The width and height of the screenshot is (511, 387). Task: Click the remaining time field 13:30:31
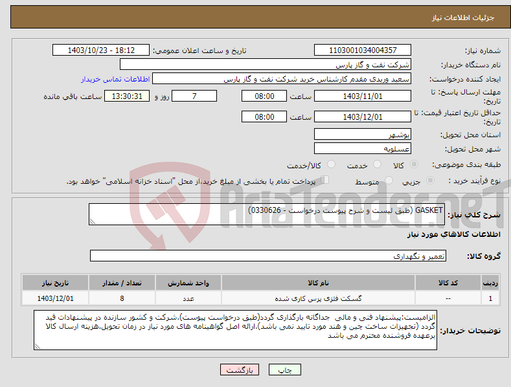127,96
